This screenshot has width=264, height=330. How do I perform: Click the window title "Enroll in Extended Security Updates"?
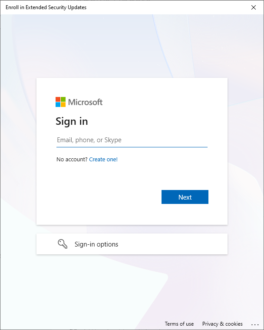46,7
